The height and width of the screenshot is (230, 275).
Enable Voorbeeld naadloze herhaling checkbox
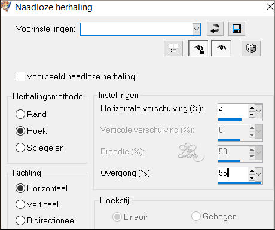pos(20,76)
